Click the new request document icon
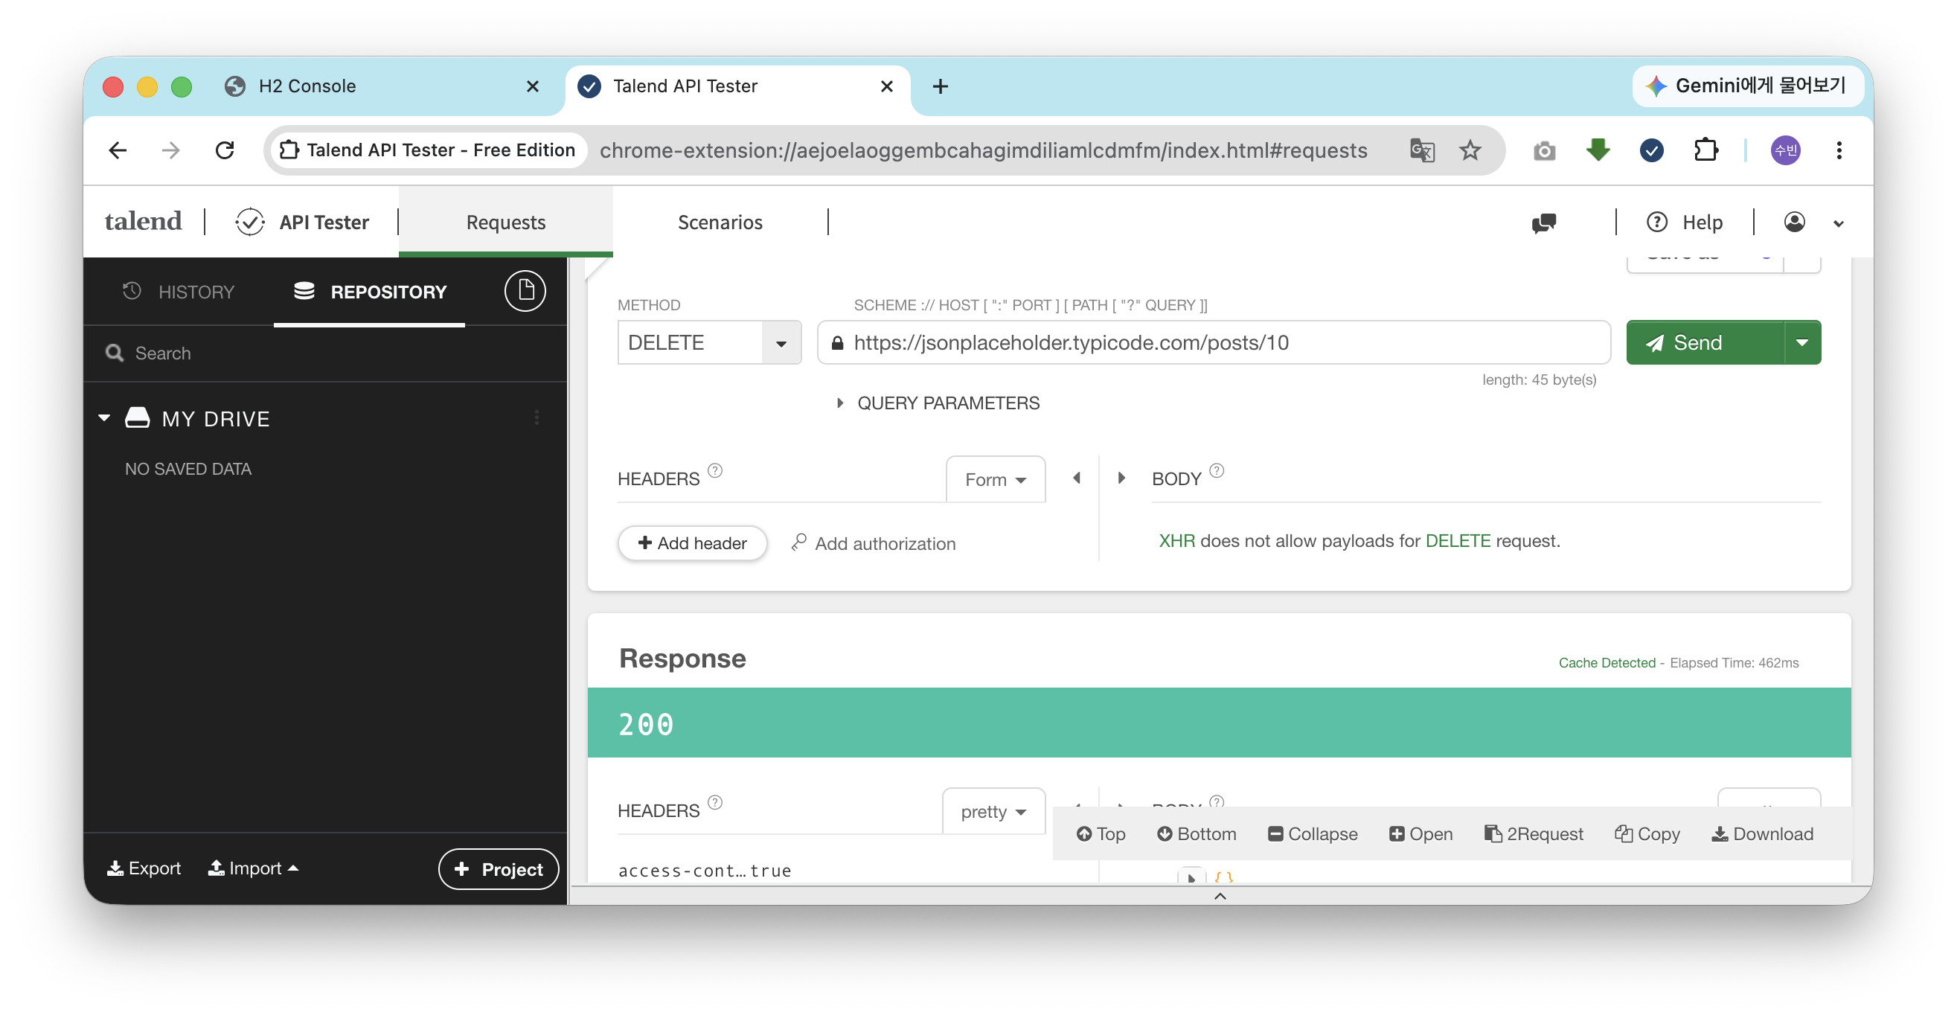Image resolution: width=1957 pixels, height=1015 pixels. coord(525,291)
